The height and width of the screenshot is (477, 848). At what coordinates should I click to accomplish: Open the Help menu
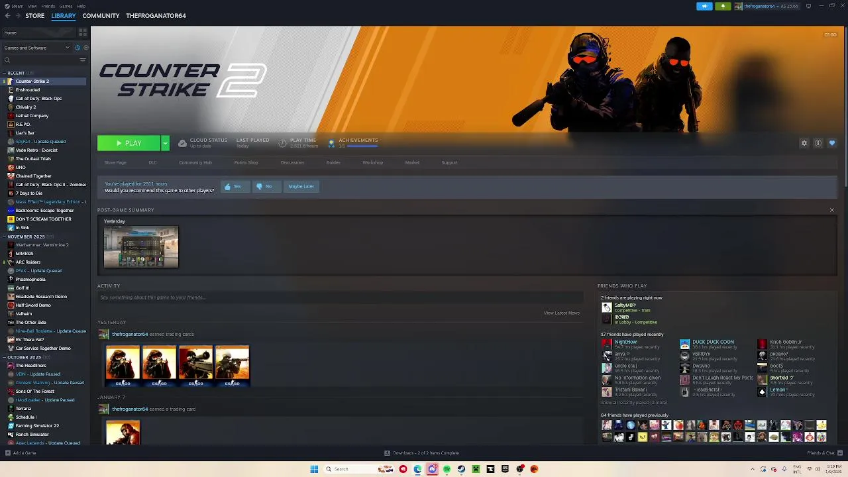(x=81, y=6)
